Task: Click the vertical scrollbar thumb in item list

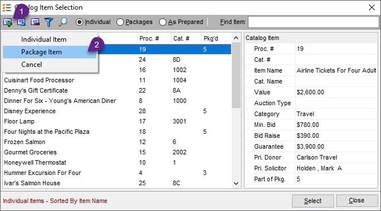Action: coord(236,75)
